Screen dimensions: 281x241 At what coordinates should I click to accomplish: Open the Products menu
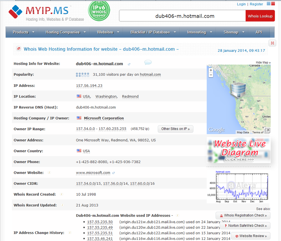coord(21,32)
